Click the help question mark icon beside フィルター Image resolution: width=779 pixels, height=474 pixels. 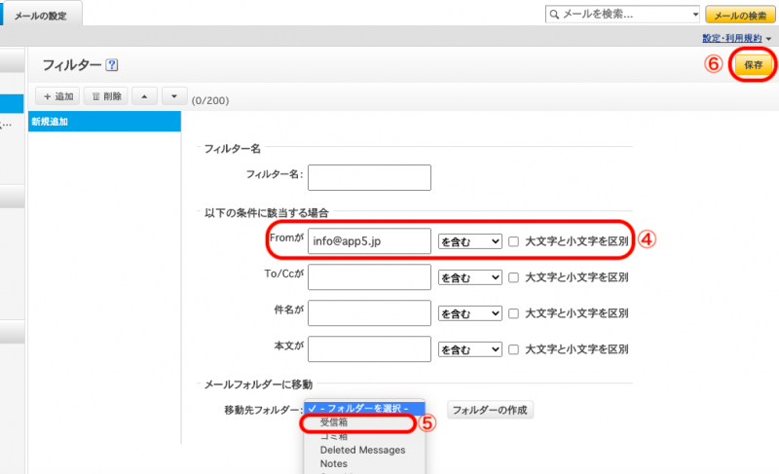point(112,65)
